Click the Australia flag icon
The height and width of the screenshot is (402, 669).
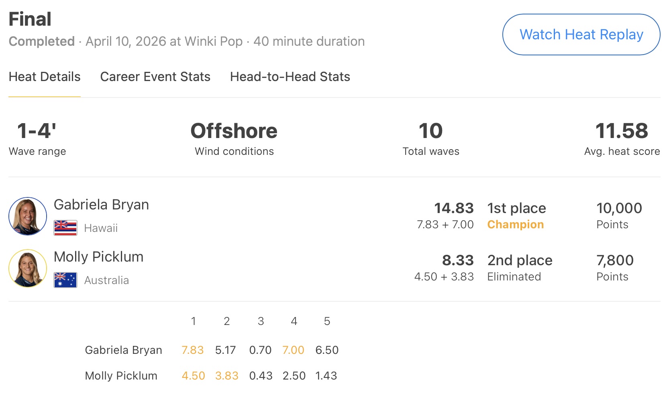(65, 280)
